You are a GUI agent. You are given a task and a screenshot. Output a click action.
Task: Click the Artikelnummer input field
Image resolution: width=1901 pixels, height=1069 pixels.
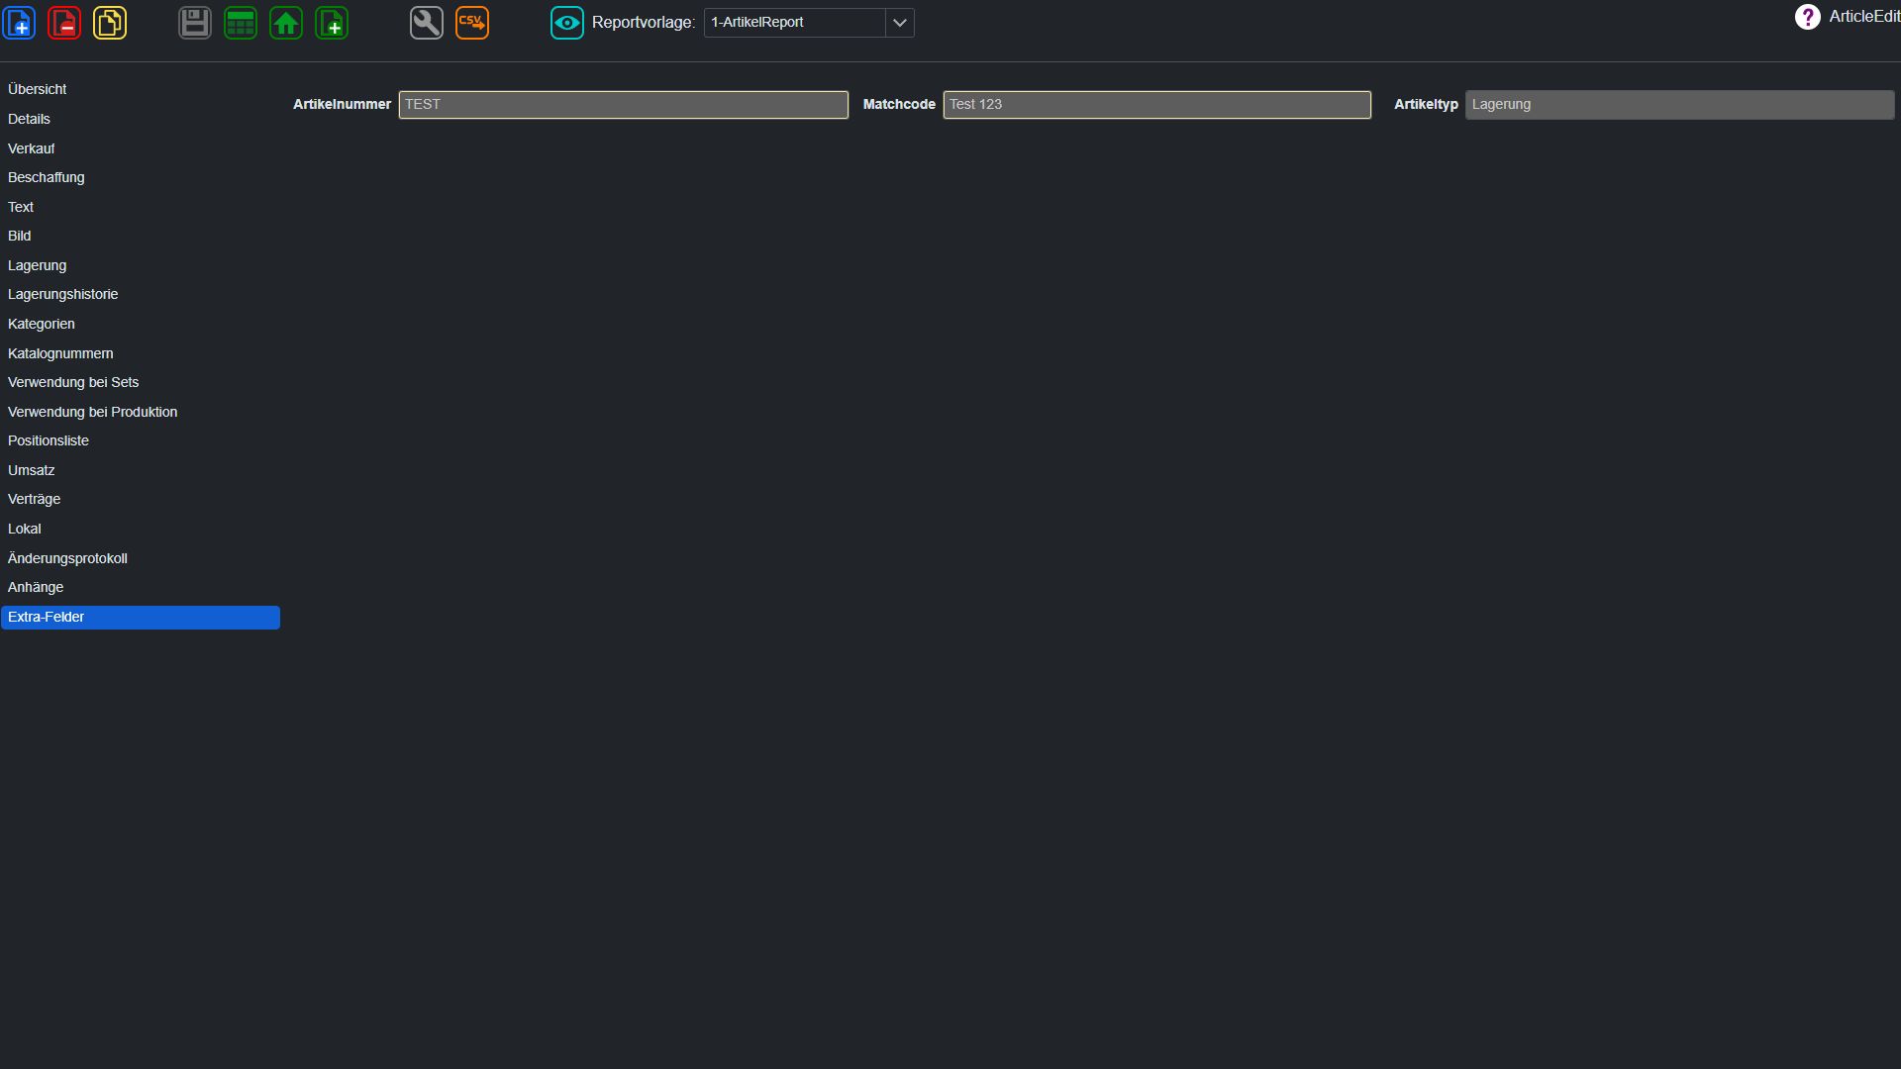pyautogui.click(x=623, y=105)
